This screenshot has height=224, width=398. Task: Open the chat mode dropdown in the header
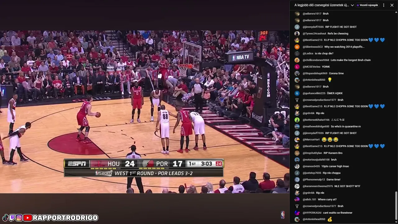pos(324,5)
